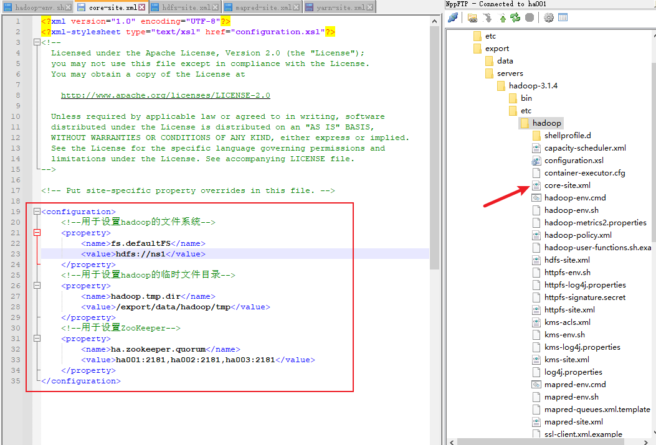Select kms-site.xml in the FTP tree
The height and width of the screenshot is (445, 656).
[566, 359]
